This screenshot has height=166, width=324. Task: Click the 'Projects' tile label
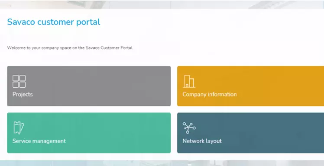pyautogui.click(x=23, y=94)
